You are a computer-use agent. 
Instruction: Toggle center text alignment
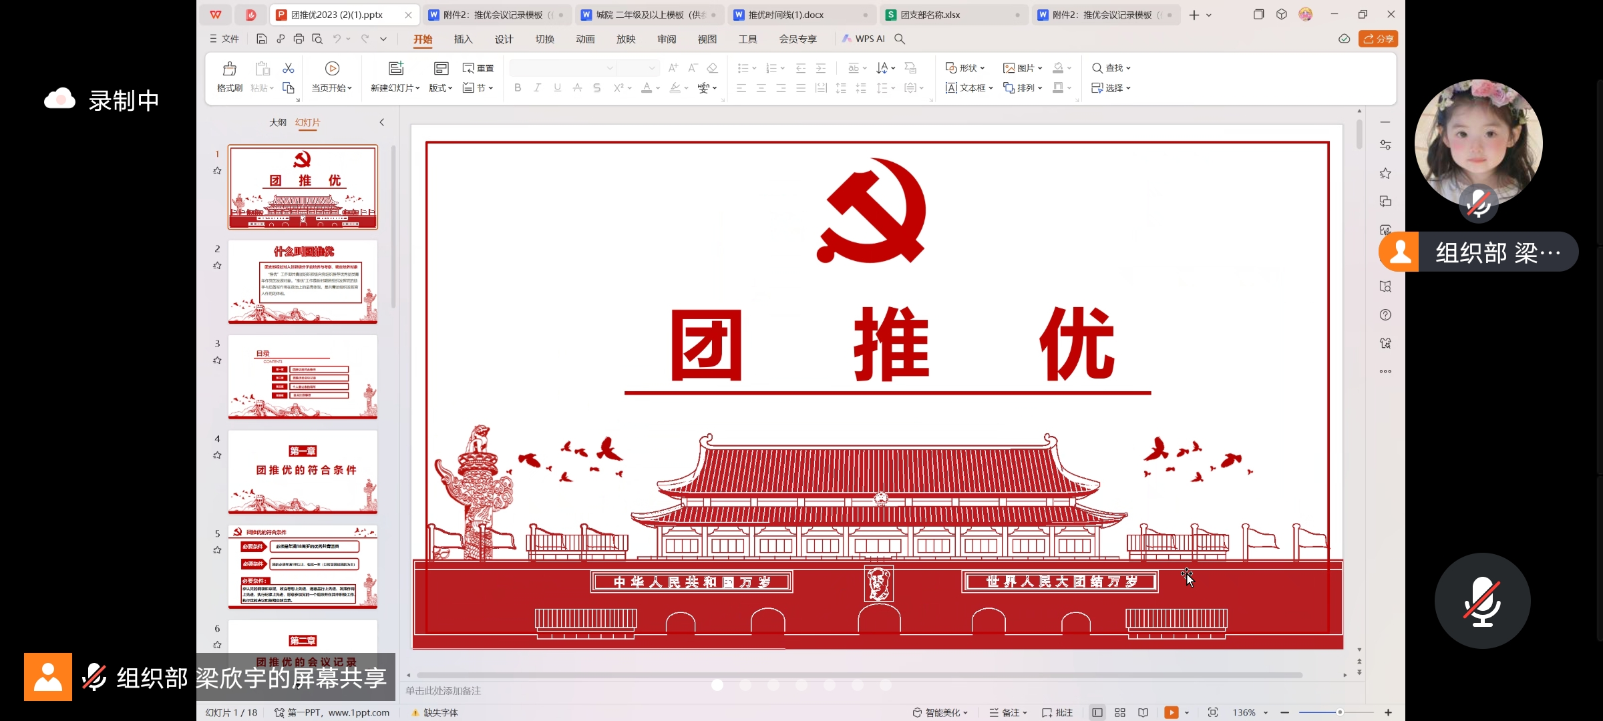(761, 87)
